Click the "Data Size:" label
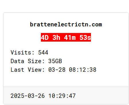Screen dimensions: 129x105 pos(27,61)
